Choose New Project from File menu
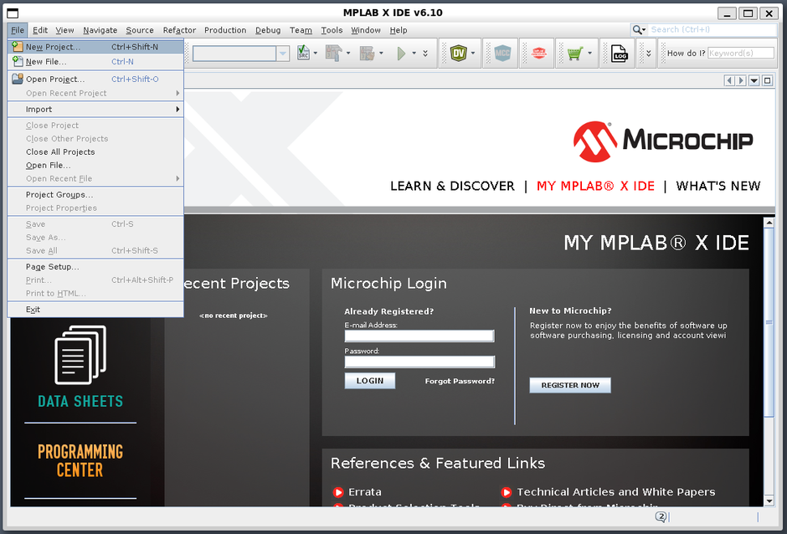This screenshot has height=534, width=787. click(53, 47)
